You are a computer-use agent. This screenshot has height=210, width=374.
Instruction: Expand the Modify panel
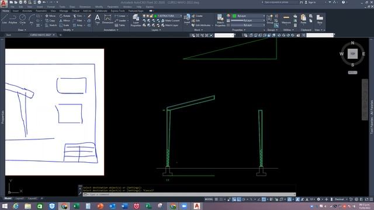[68, 30]
